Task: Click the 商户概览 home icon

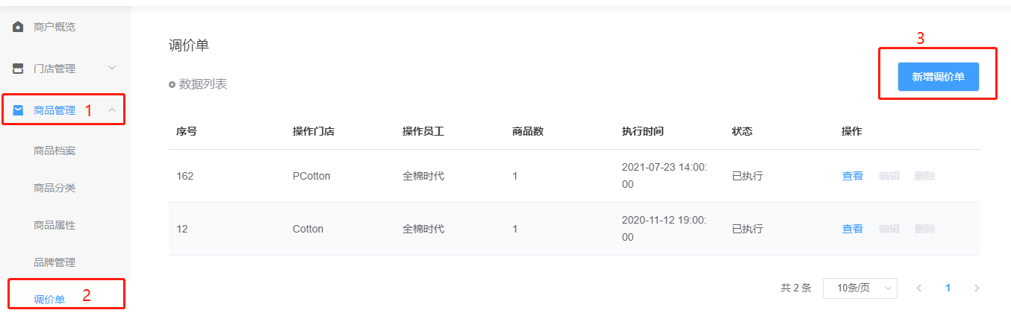Action: (x=18, y=28)
